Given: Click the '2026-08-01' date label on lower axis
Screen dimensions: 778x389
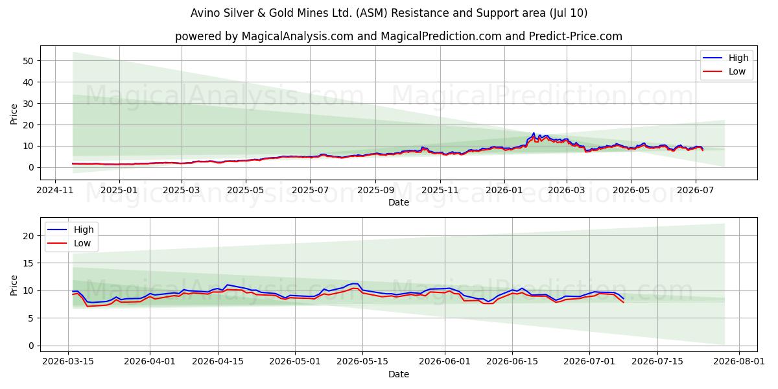Looking at the screenshot, I should 740,362.
